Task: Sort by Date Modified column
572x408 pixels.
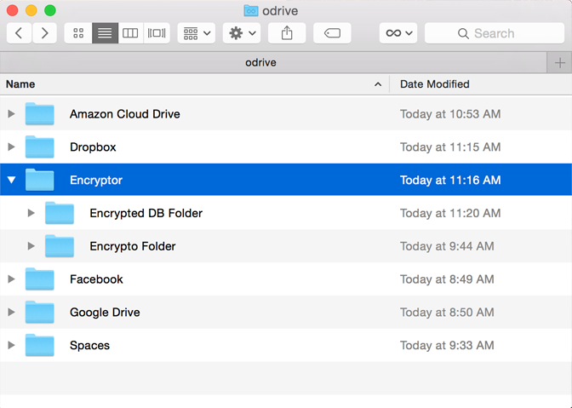Action: click(x=477, y=84)
